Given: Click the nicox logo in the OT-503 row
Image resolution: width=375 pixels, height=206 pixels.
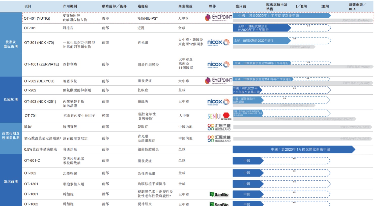Looking at the screenshot, I should [218, 102].
